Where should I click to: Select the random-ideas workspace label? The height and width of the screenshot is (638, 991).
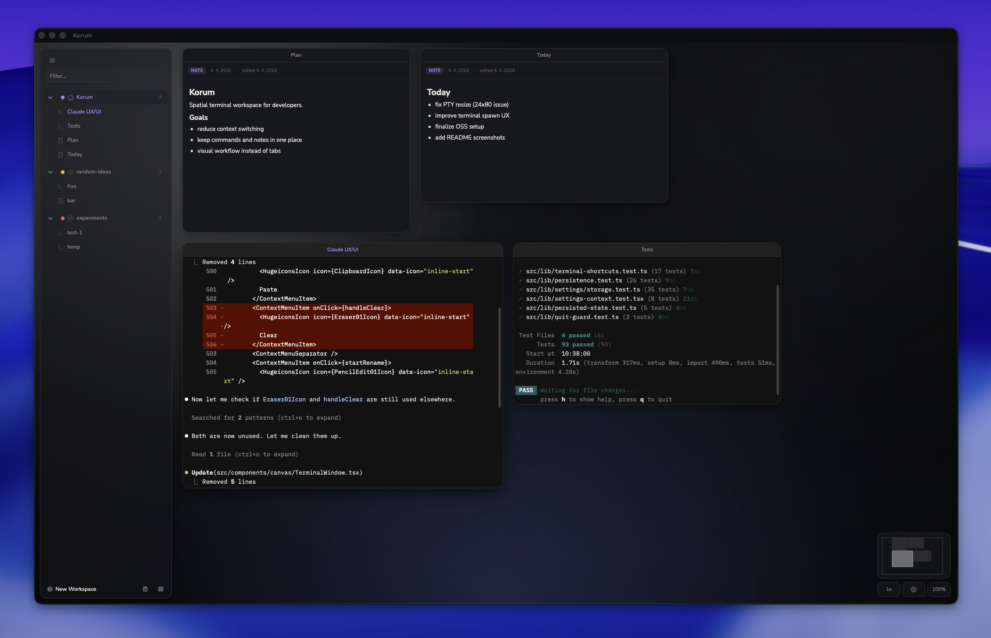pos(93,172)
